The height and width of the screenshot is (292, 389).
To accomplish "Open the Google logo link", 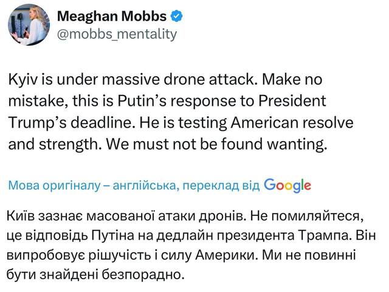I will point(289,185).
